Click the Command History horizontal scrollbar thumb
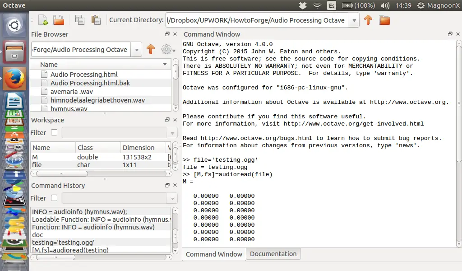 click(x=55, y=257)
